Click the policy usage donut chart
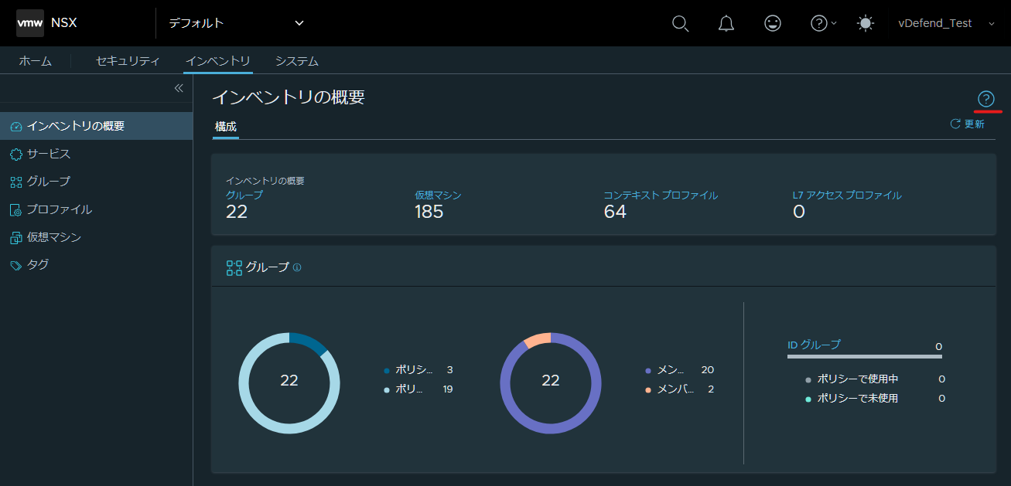The width and height of the screenshot is (1011, 486). [289, 383]
